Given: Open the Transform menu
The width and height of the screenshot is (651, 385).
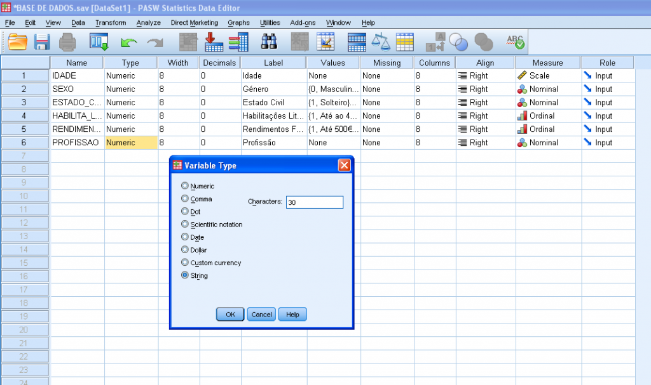Looking at the screenshot, I should [111, 22].
